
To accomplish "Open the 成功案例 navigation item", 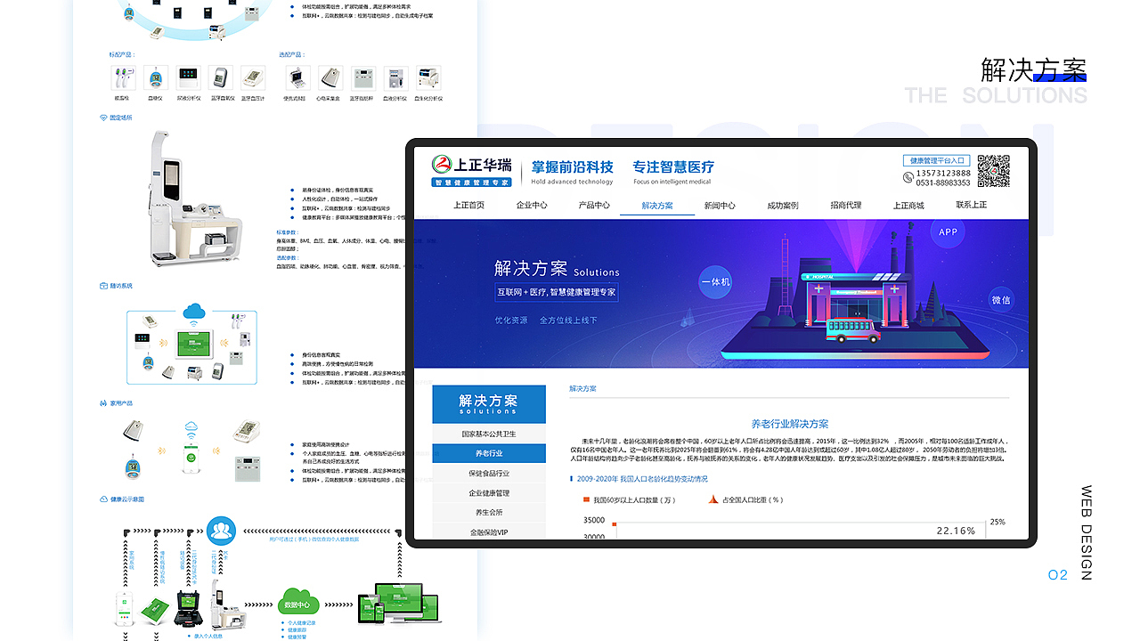I will point(783,206).
